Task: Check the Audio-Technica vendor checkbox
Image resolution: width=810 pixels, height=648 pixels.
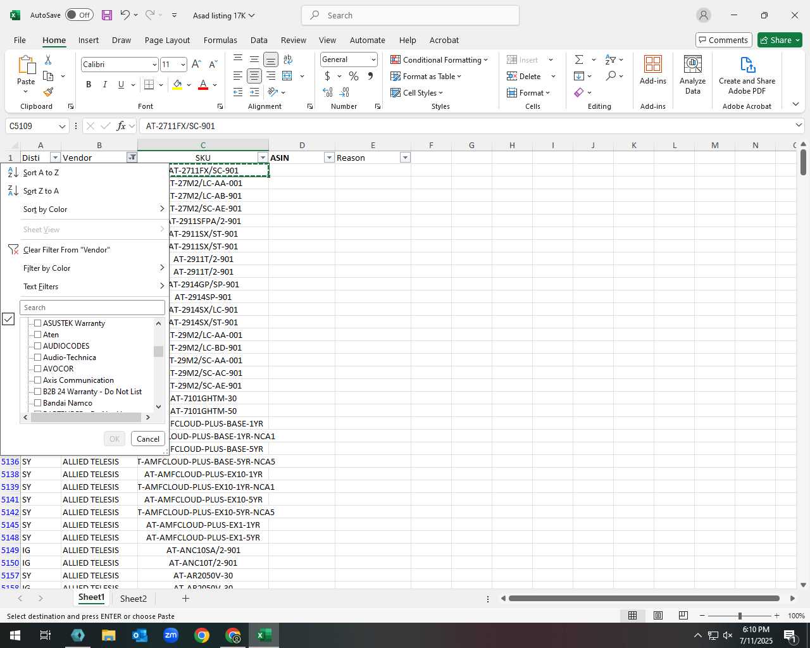Action: point(37,358)
